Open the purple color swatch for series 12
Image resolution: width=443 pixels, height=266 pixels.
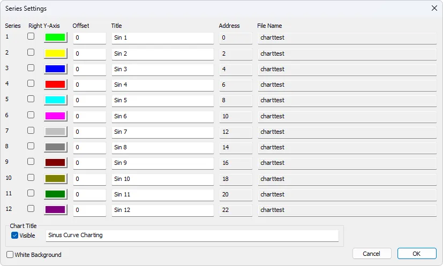point(55,210)
